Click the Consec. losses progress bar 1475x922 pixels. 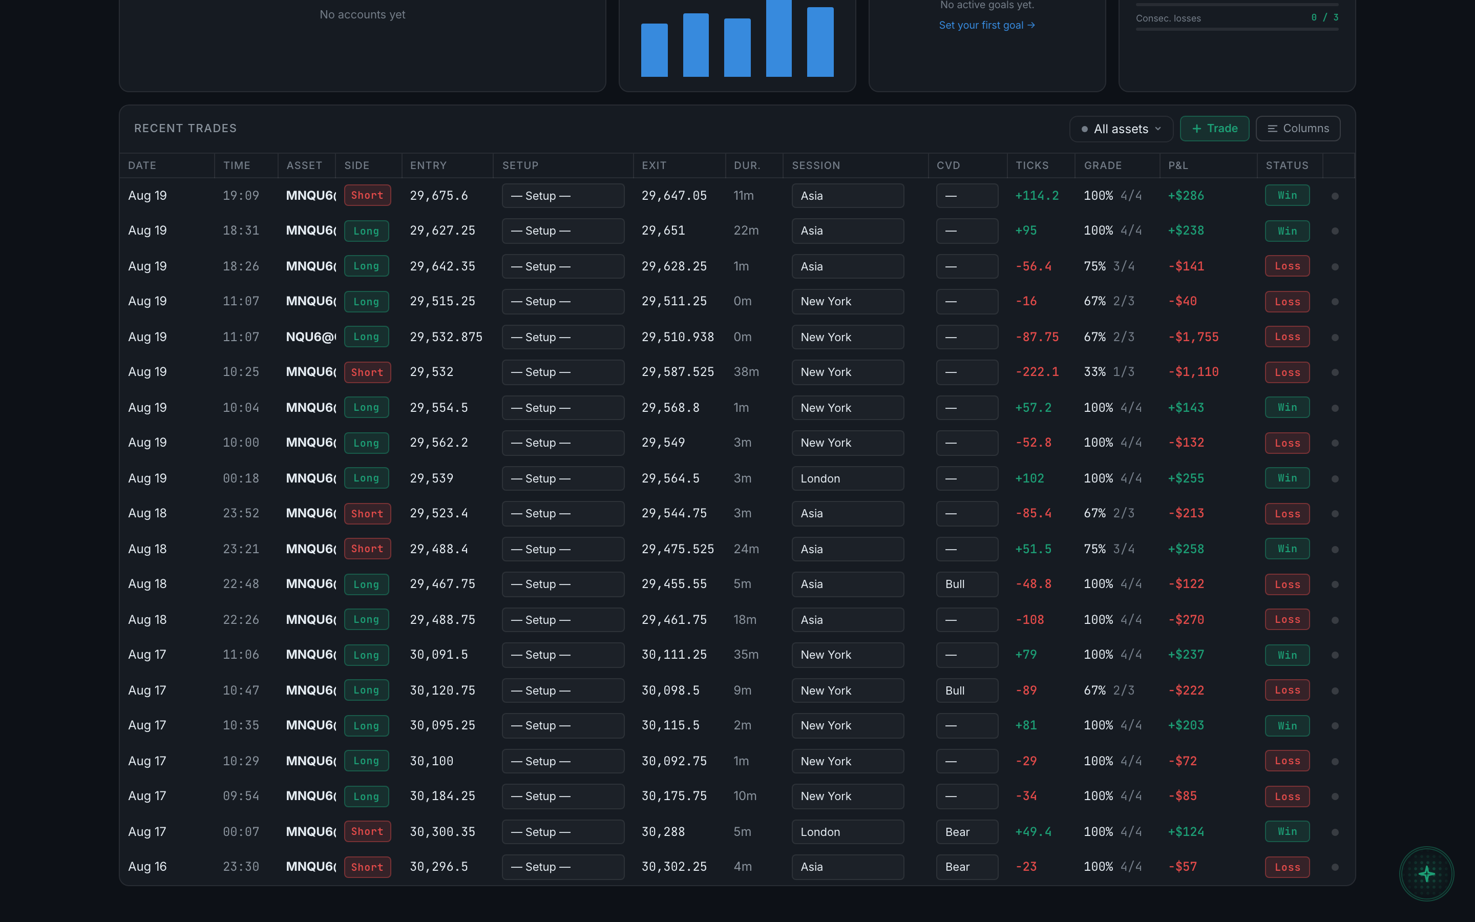[x=1237, y=29]
